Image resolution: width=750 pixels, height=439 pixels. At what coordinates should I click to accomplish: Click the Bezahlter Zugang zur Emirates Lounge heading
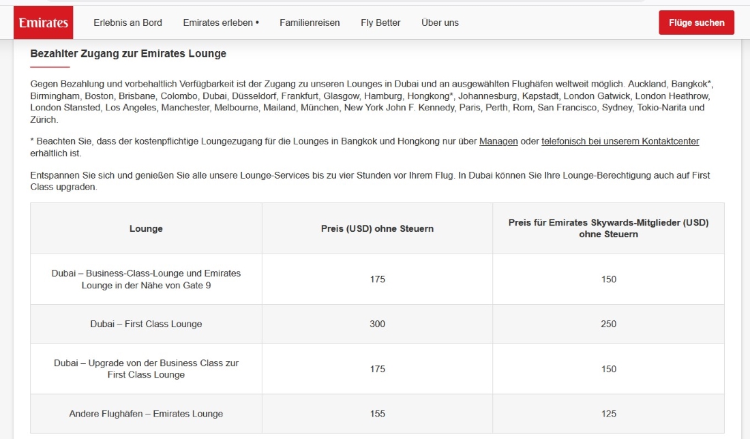128,53
